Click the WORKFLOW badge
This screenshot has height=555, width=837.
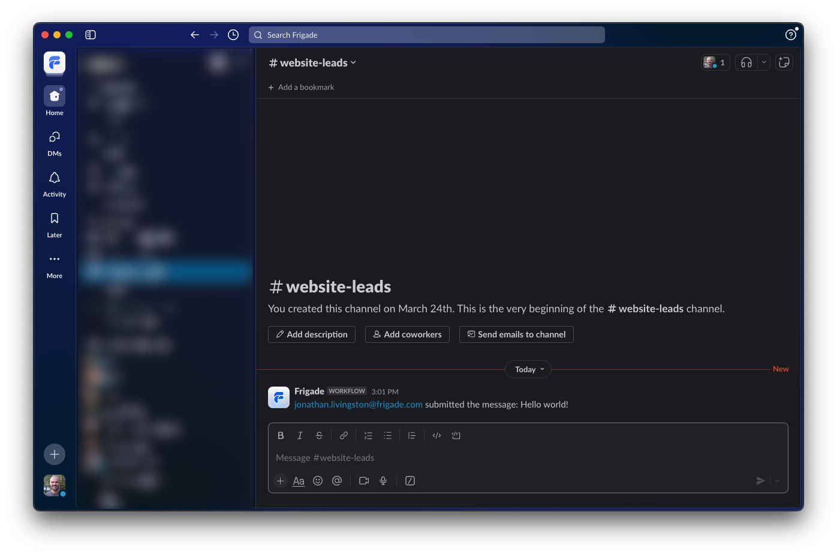coord(347,391)
